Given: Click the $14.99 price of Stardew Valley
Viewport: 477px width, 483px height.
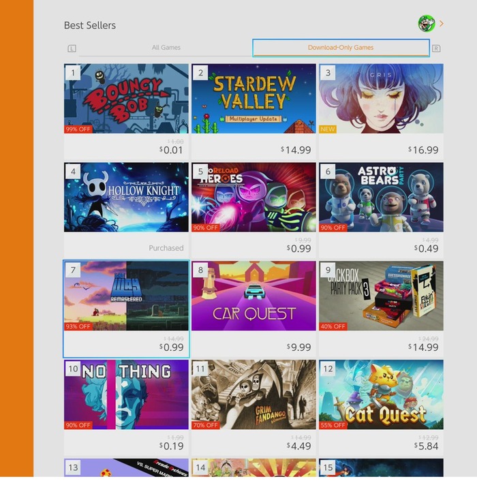Looking at the screenshot, I should [x=296, y=151].
